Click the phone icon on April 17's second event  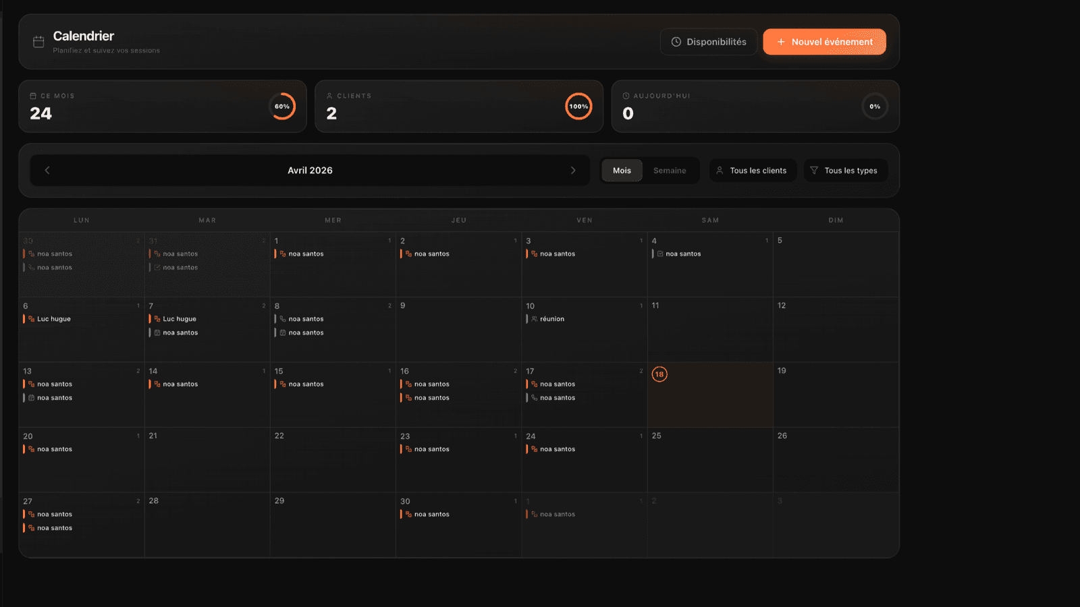[x=534, y=398]
